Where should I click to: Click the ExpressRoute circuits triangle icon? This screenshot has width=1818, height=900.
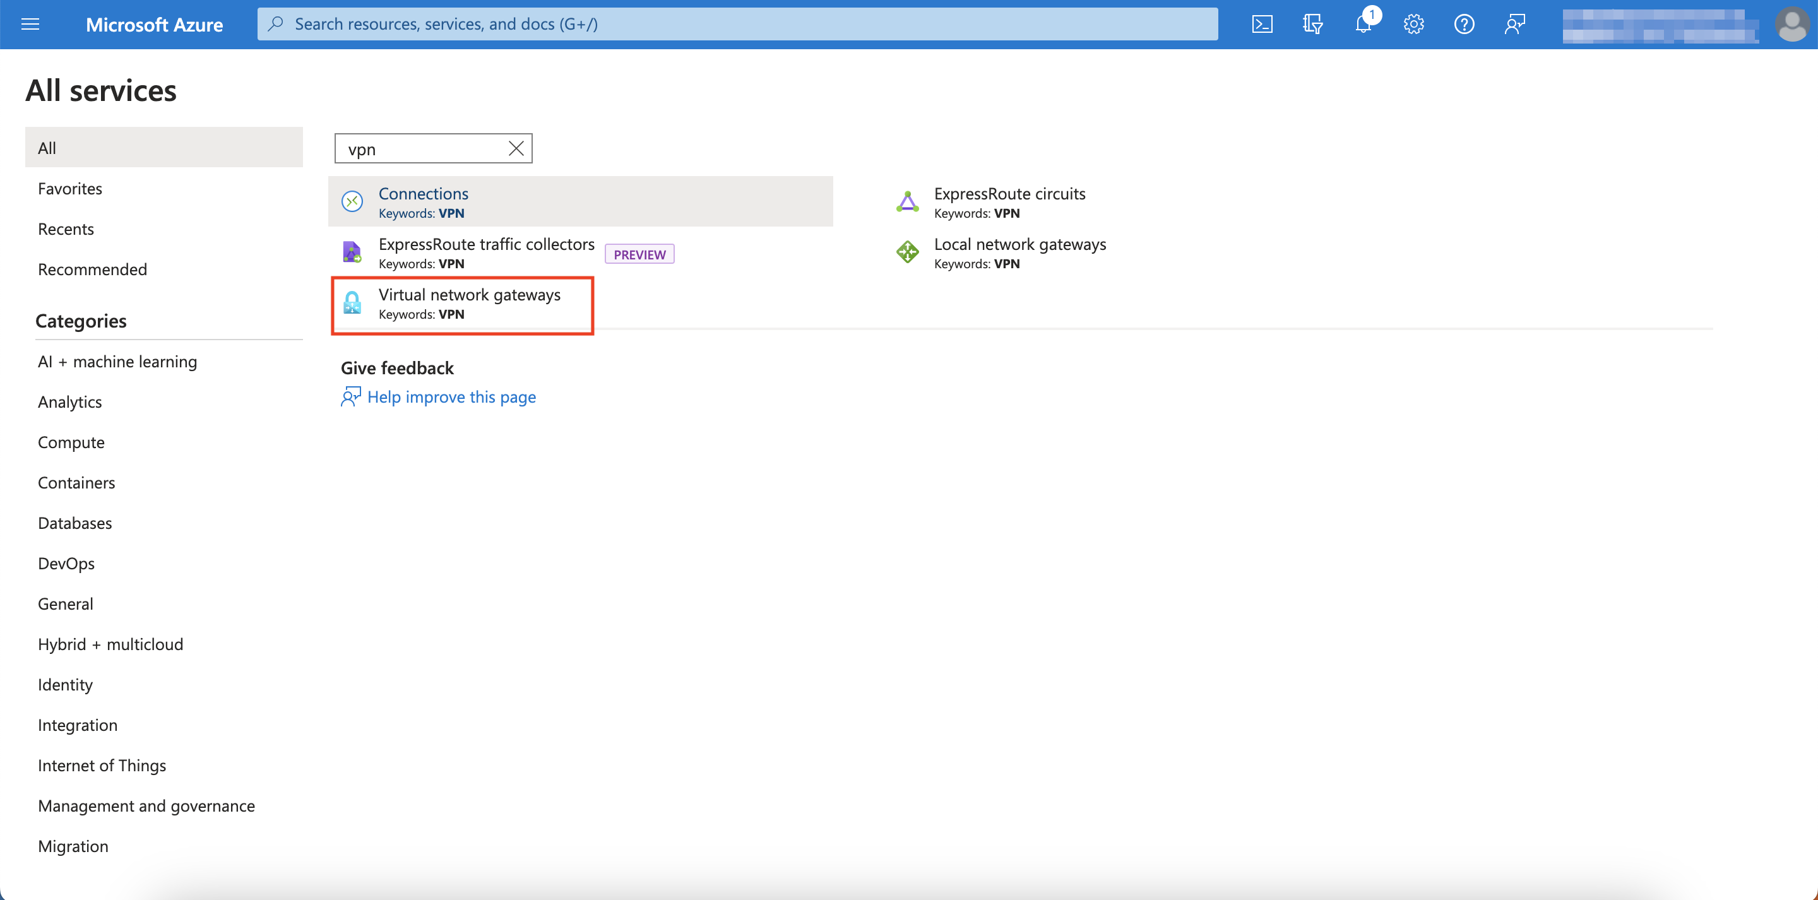(x=907, y=201)
